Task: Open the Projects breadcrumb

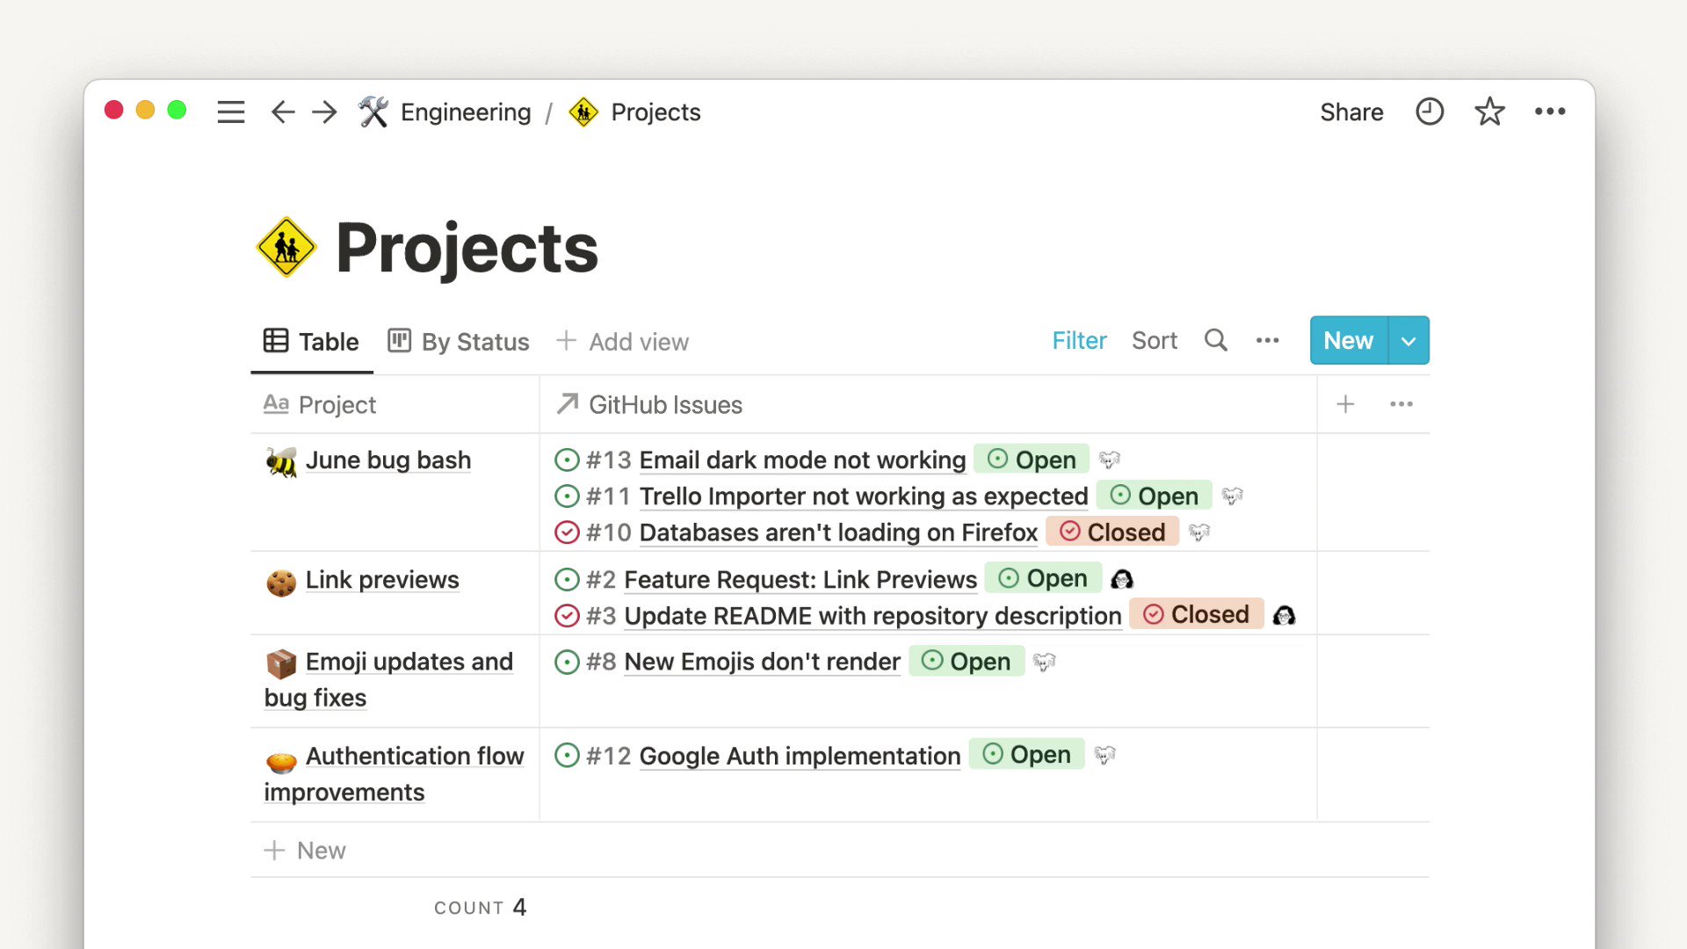Action: pos(655,112)
